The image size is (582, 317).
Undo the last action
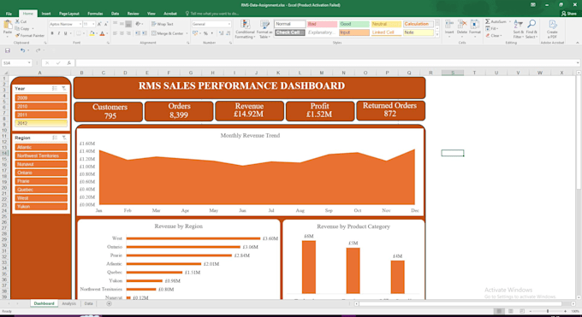click(x=22, y=50)
